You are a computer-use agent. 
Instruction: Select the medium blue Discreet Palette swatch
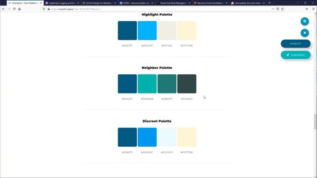pos(147,137)
